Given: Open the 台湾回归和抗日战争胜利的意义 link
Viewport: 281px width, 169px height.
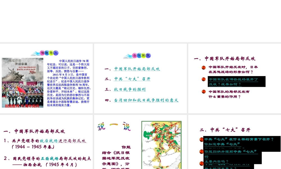Looking at the screenshot, I should [x=146, y=100].
